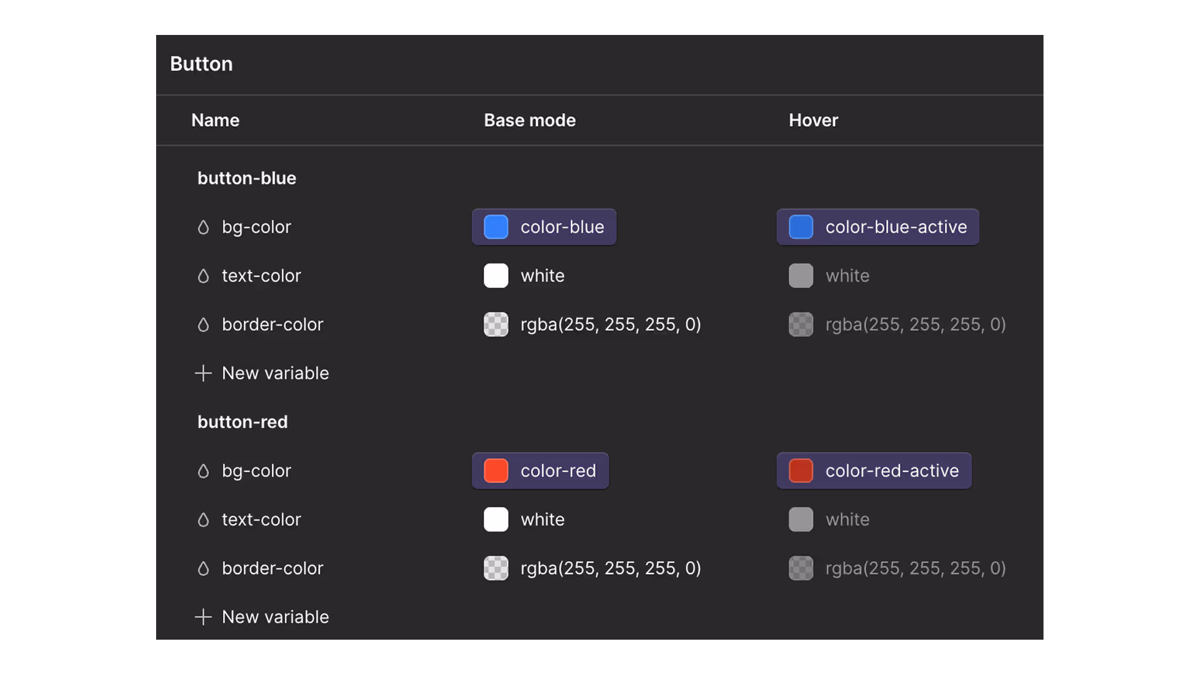Open the color-blue variable chip
This screenshot has height=674, width=1199.
(x=544, y=227)
